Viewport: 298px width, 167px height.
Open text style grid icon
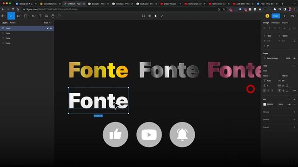(x=294, y=66)
